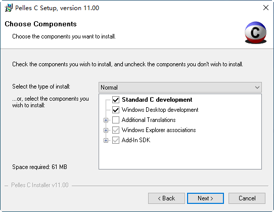Go to the Next setup page
Image resolution: width=274 pixels, height=212 pixels.
(x=205, y=198)
